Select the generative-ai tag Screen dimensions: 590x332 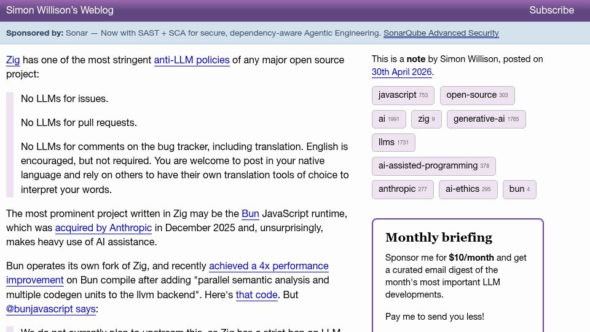486,119
